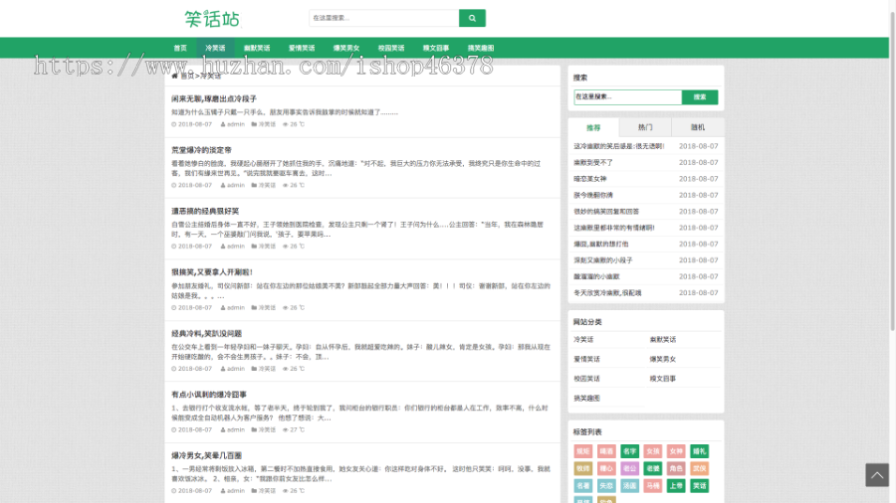Image resolution: width=896 pixels, height=503 pixels.
Task: Open 校园笑话 in the green navigation bar
Action: tap(391, 48)
